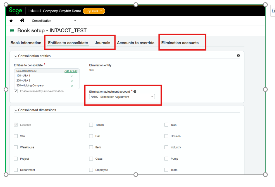Click Add or edit entities link
The height and width of the screenshot is (187, 275).
pyautogui.click(x=71, y=71)
